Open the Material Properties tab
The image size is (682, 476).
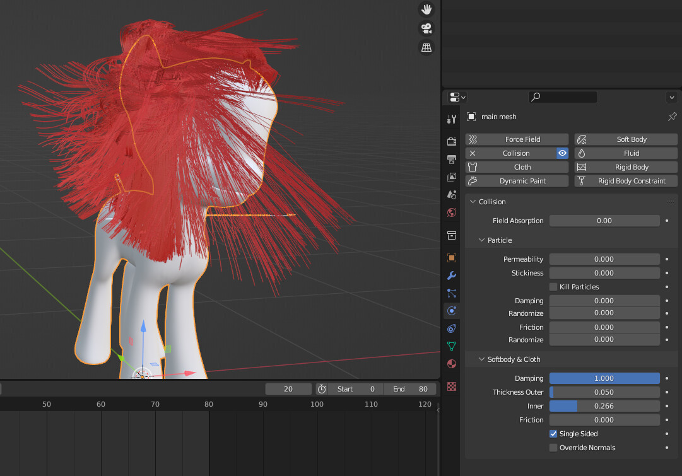pos(451,364)
